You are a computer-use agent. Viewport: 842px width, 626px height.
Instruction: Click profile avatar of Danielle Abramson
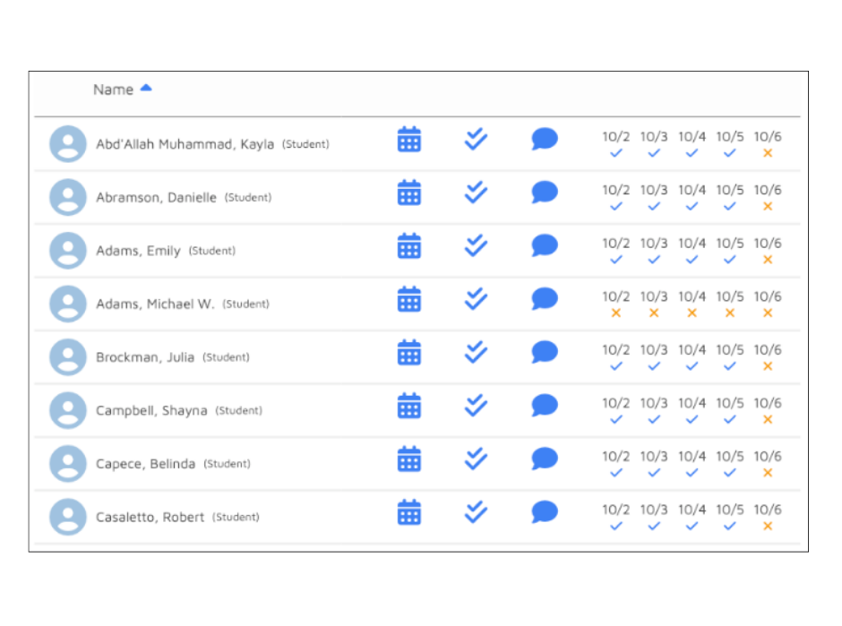pos(68,197)
